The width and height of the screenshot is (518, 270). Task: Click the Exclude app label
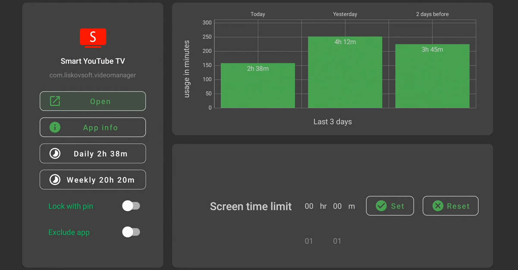pos(69,232)
